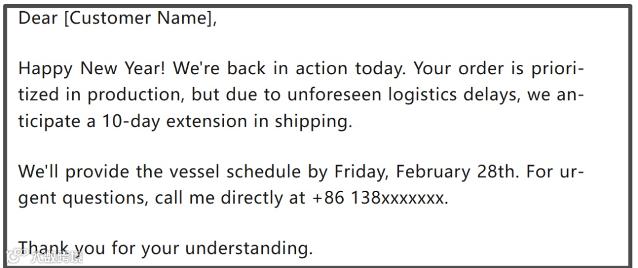
Task: Click the word "Dear" in greeting
Action: click(x=38, y=18)
